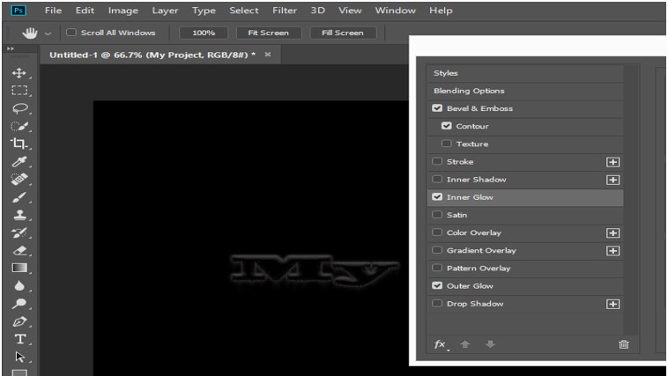Expand the toolbar with double-arrow toggle

click(11, 48)
